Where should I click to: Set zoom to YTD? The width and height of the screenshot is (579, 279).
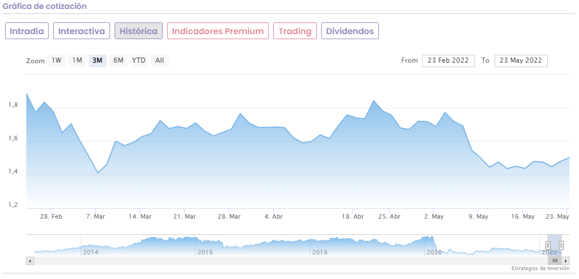[139, 60]
